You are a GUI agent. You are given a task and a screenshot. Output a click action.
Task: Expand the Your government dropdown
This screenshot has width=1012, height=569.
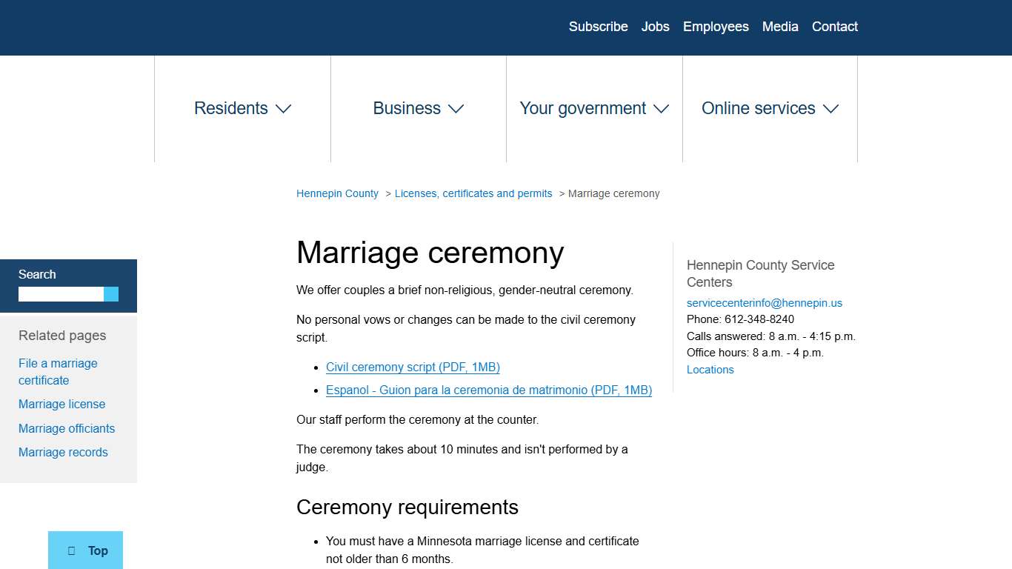[660, 108]
